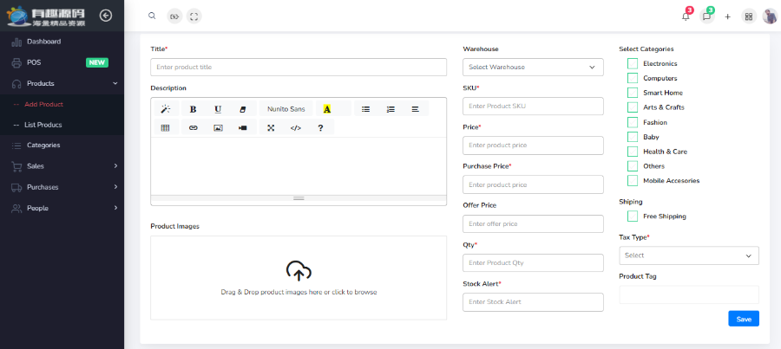Focus the Product SKU field

click(533, 107)
